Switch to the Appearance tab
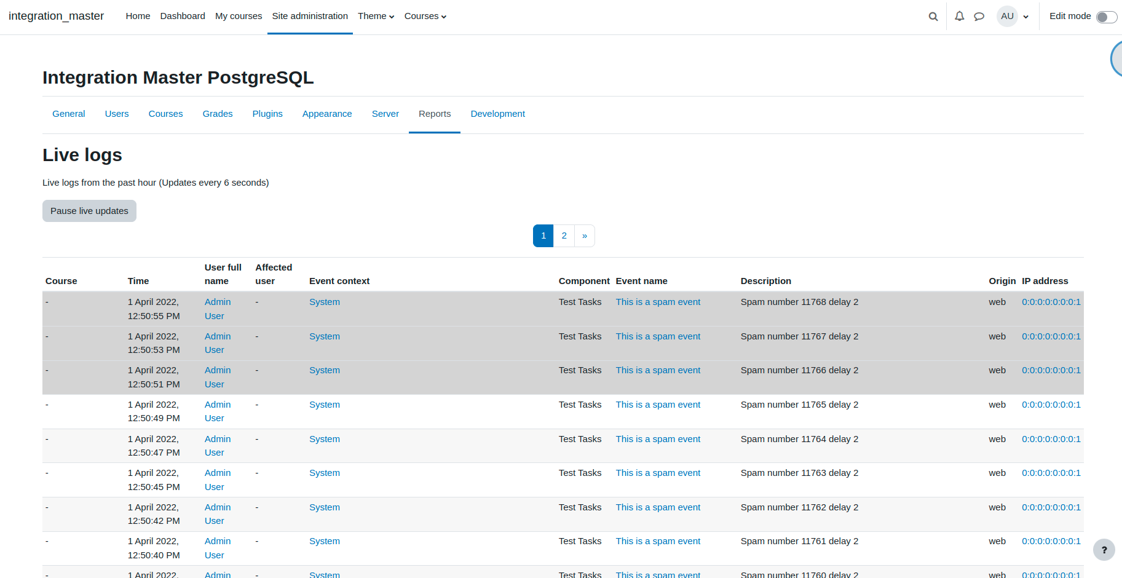 point(327,114)
